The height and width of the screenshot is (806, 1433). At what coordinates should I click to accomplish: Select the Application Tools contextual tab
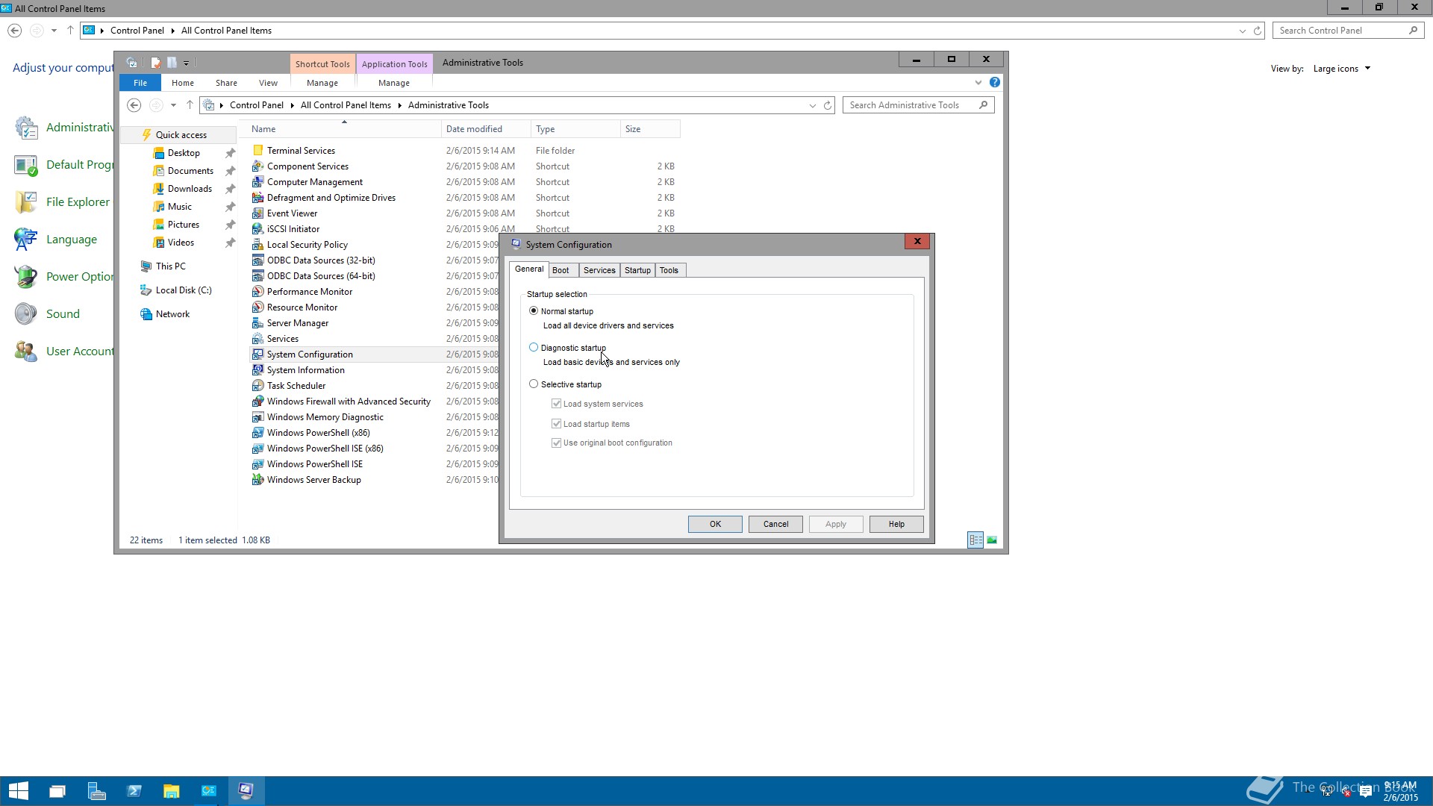point(394,64)
